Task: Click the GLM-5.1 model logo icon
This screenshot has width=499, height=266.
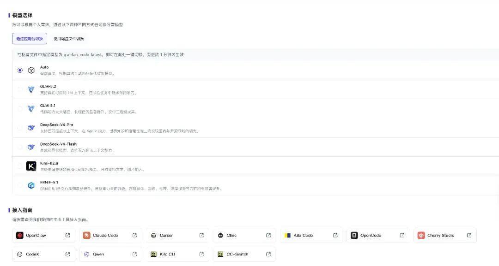Action: pos(31,108)
